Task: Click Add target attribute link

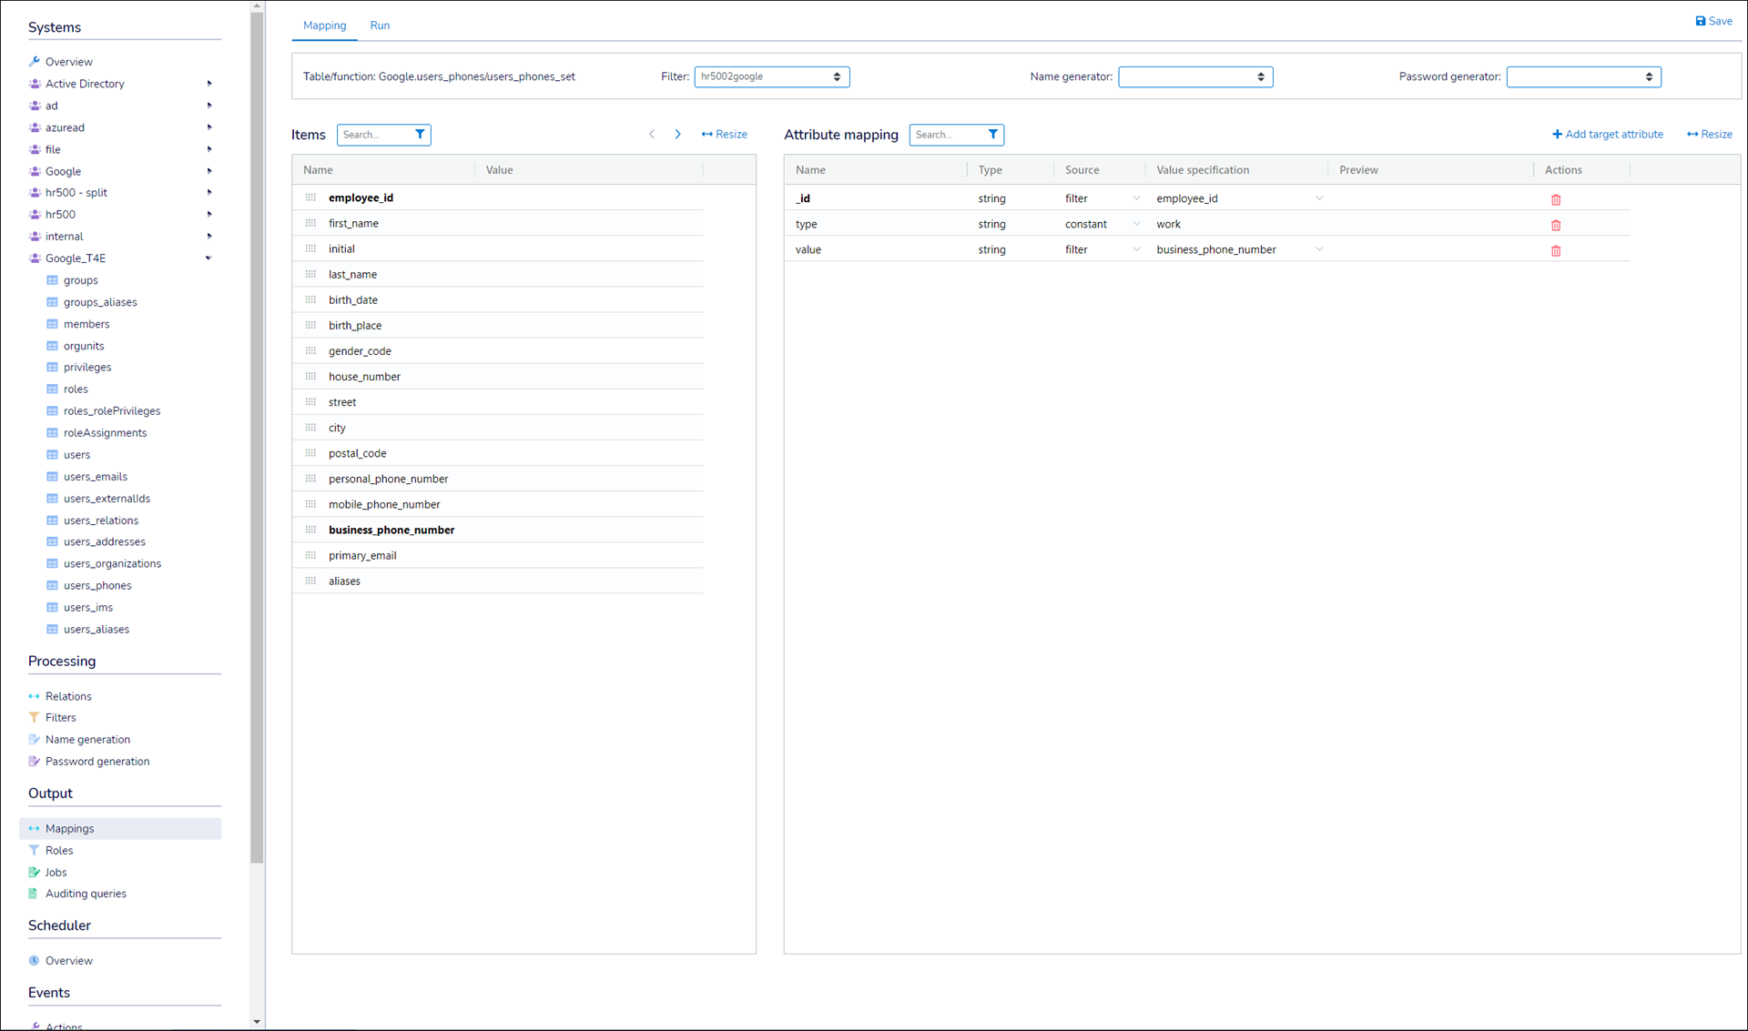Action: (x=1607, y=135)
